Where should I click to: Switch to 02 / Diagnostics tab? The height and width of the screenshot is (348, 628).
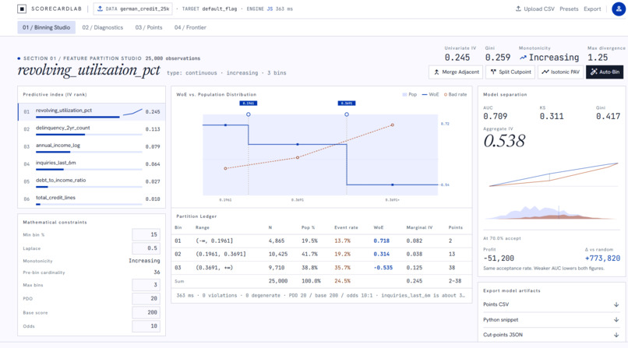coord(103,27)
